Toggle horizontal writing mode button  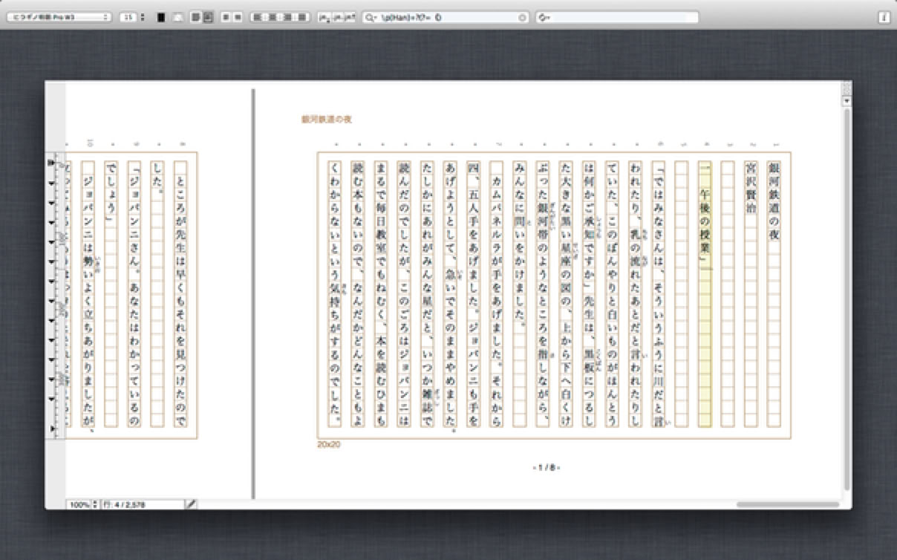(208, 17)
